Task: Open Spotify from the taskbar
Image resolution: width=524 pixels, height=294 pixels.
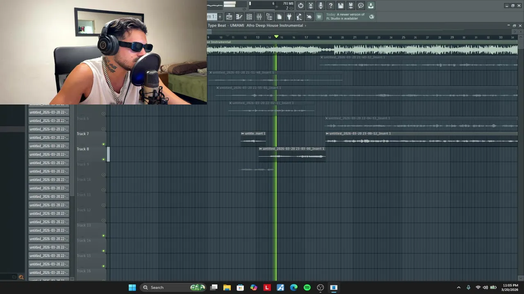Action: pos(307,287)
